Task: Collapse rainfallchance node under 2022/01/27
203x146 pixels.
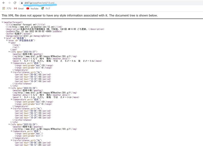Action: pos(11,72)
